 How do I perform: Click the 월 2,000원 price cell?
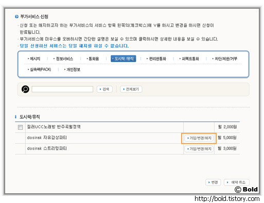(x=227, y=127)
